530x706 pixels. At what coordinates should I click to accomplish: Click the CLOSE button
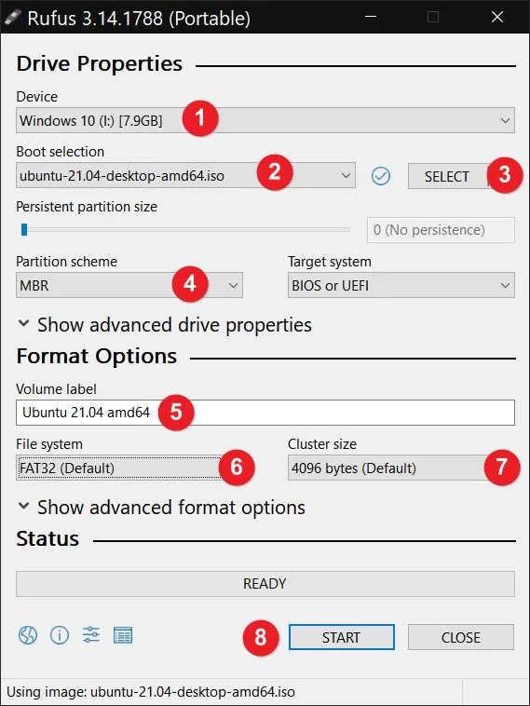pos(461,637)
